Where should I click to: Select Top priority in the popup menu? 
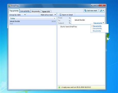pyautogui.click(x=97, y=26)
